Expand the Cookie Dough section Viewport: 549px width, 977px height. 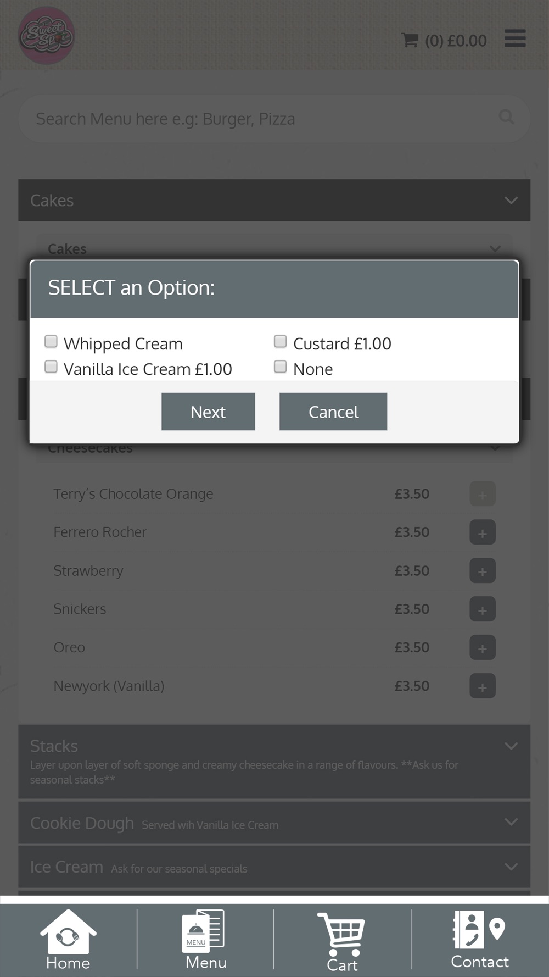pos(274,823)
